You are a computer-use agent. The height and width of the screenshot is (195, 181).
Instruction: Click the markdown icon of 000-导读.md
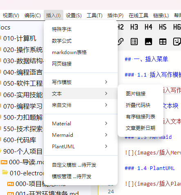[4, 162]
